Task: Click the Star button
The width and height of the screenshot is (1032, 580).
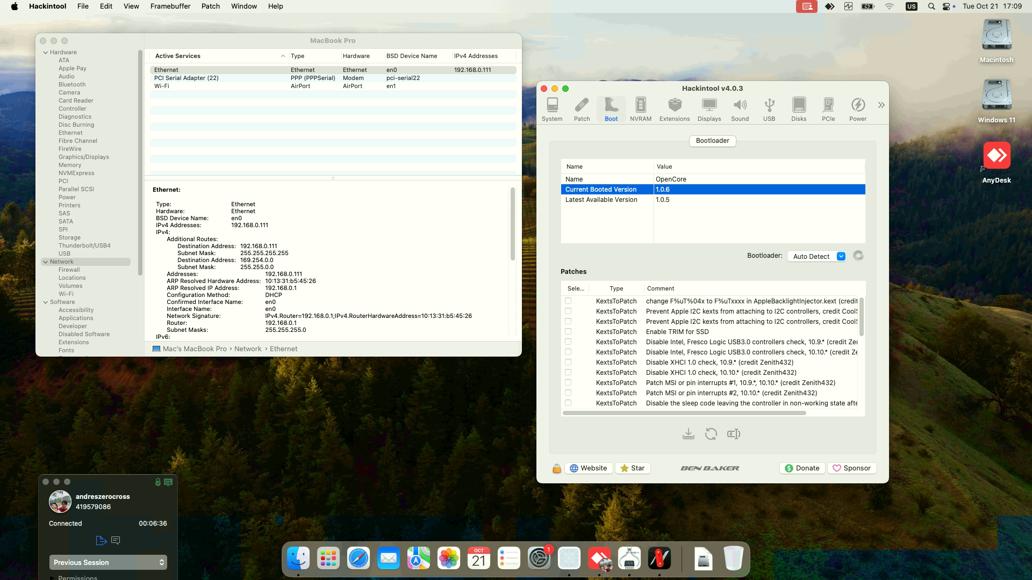Action: [633, 468]
